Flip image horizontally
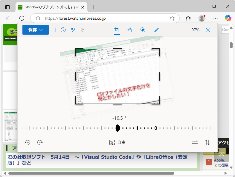Screen dimensions: 235x177 pos(195,142)
